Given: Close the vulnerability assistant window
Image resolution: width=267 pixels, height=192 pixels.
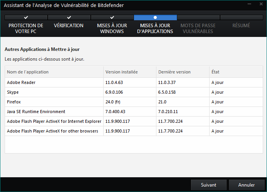Looking at the screenshot, I should pos(261,4).
